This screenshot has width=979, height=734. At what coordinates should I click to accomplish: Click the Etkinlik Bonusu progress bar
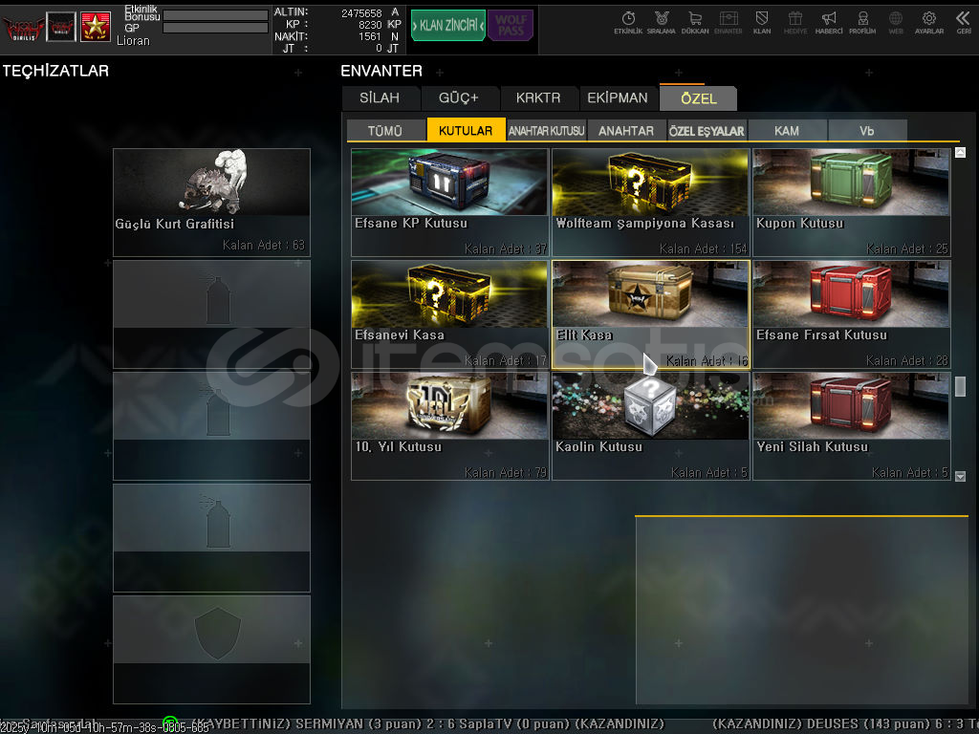tap(215, 15)
